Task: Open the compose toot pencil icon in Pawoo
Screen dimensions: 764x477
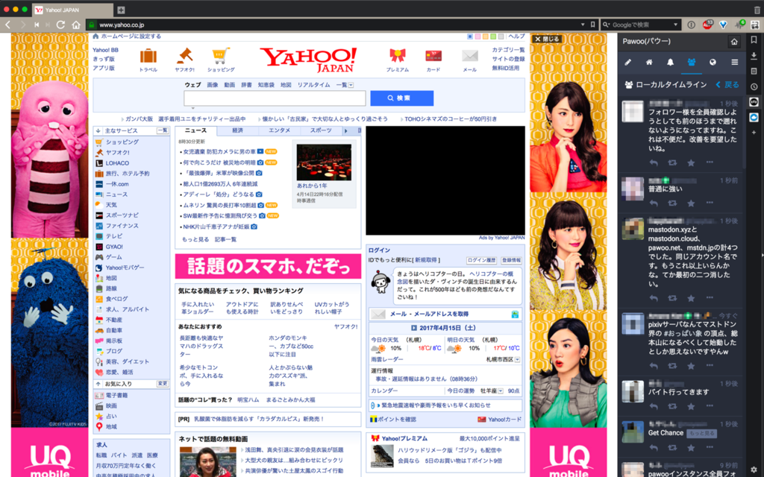Action: pyautogui.click(x=627, y=63)
